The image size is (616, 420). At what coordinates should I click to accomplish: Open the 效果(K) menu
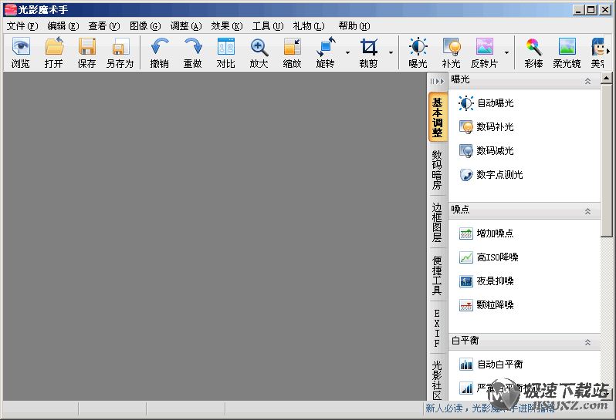pos(226,26)
